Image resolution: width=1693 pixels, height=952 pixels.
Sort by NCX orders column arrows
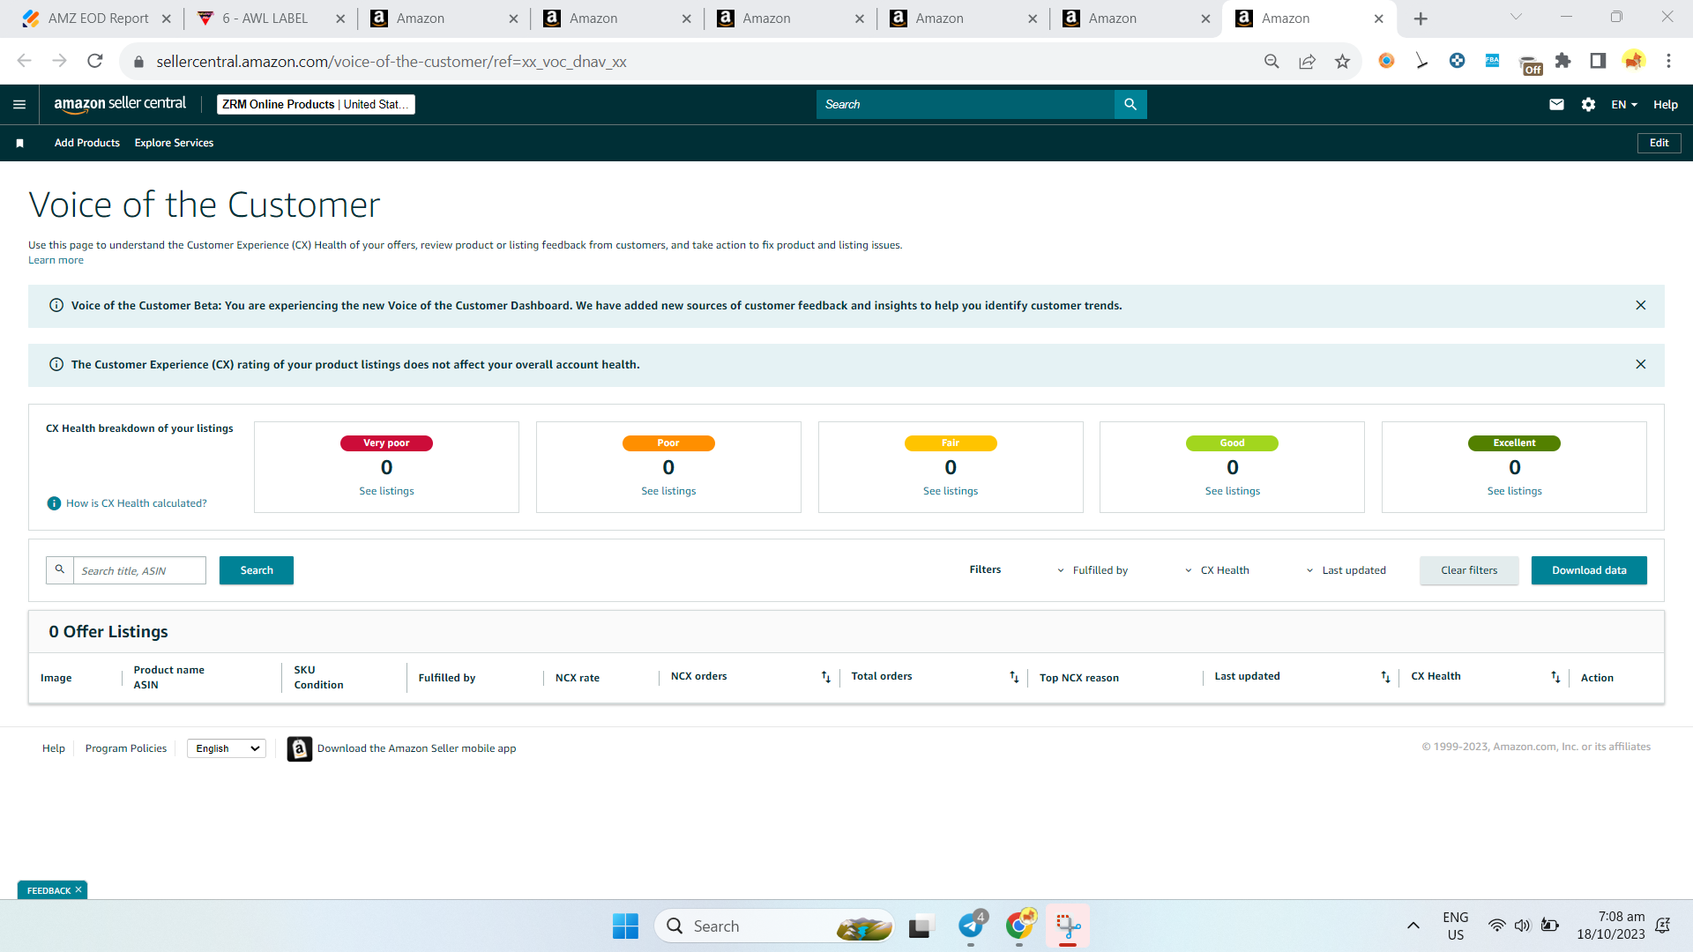pos(826,677)
